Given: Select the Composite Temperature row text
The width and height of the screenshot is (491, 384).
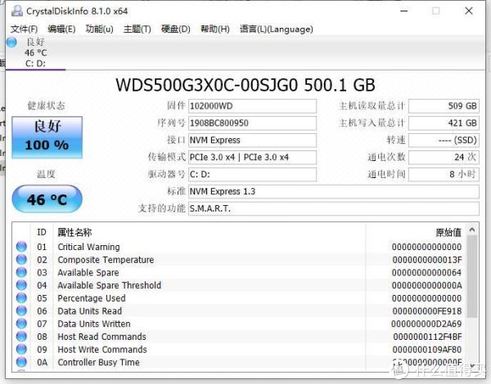Looking at the screenshot, I should (x=106, y=260).
